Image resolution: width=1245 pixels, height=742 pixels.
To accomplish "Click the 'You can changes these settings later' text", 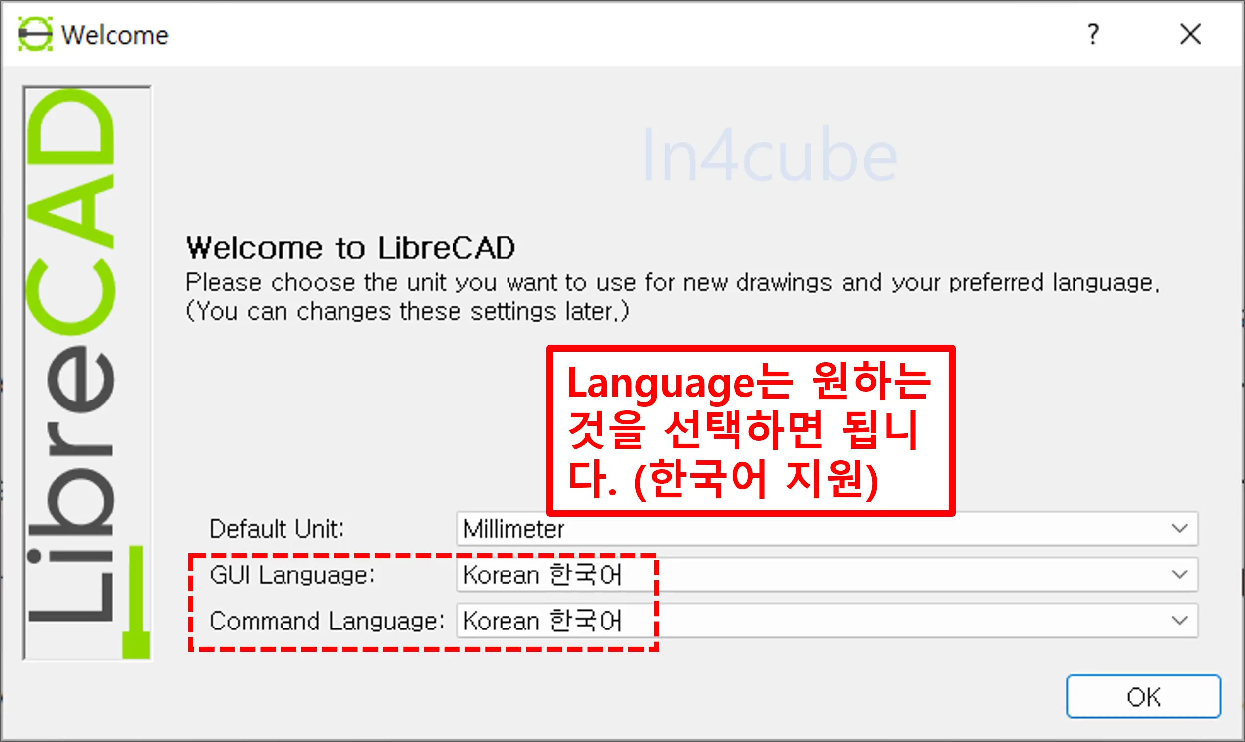I will 407,311.
